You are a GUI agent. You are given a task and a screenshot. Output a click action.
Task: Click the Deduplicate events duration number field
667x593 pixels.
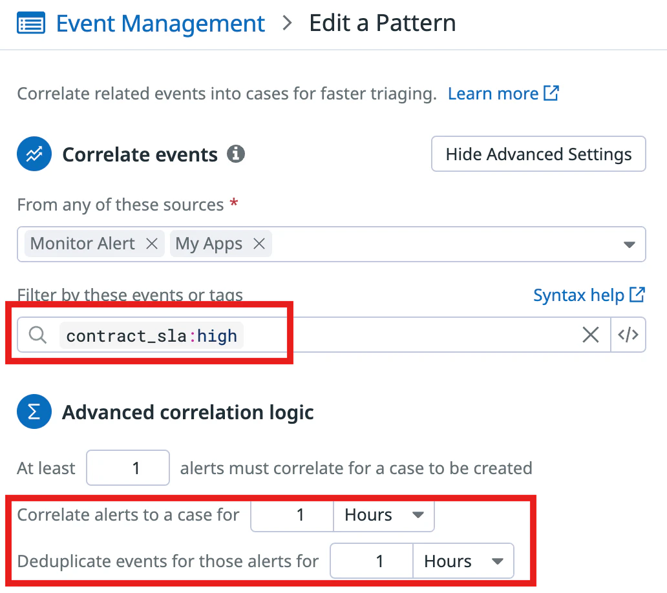click(x=372, y=561)
